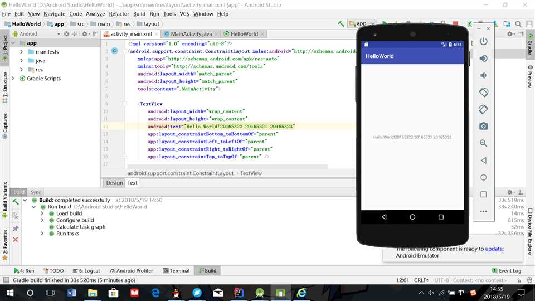Collapse the app module node
Viewport: 535px width, 301px height.
(13, 43)
